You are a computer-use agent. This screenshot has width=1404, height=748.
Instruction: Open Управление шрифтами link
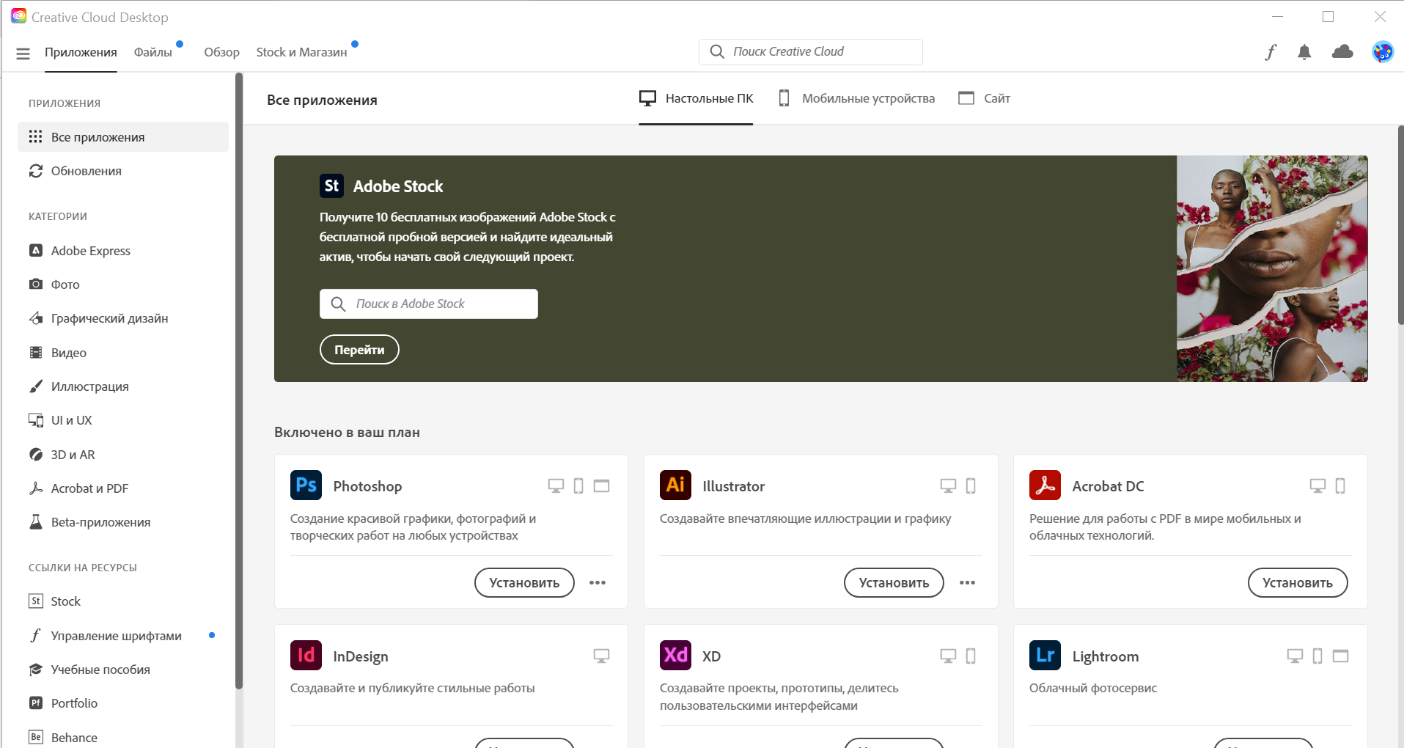[123, 636]
